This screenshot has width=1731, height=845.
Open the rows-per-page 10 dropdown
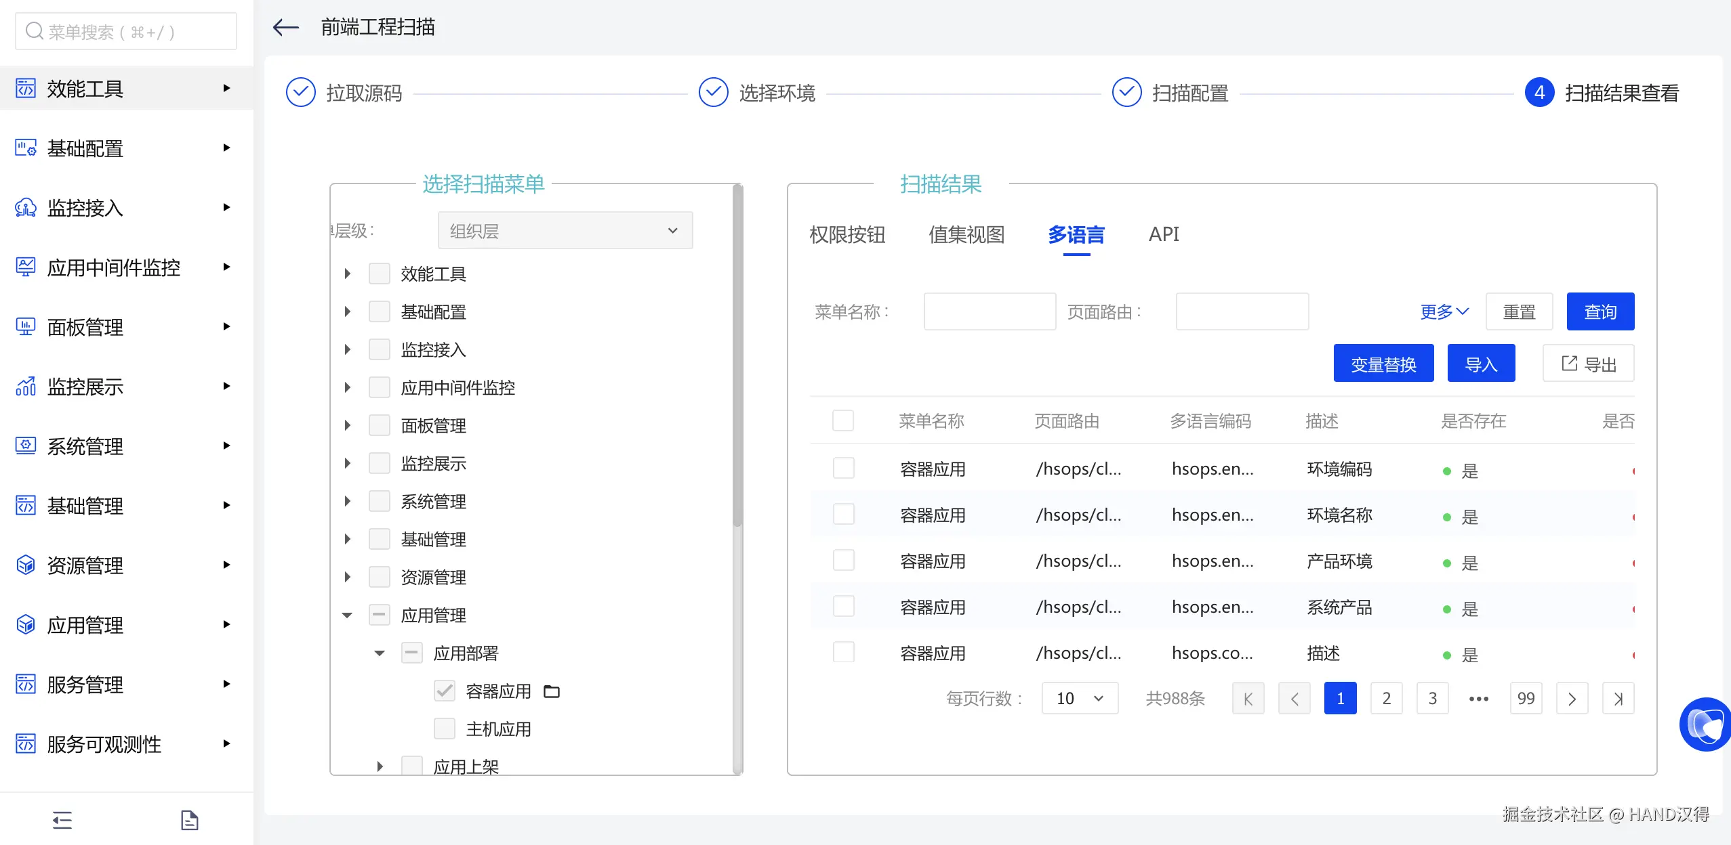click(1079, 698)
